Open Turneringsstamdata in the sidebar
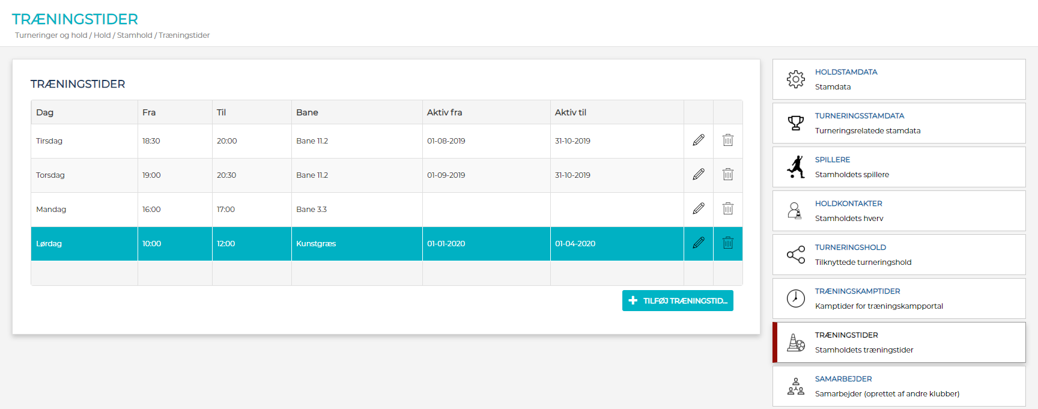This screenshot has width=1038, height=409. 859,116
